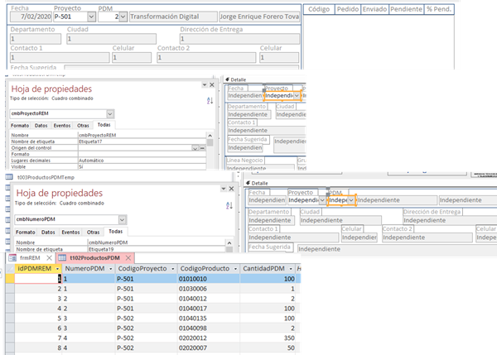
Task: Open the CodigoProyecto column filter arrow
Action: coord(171,269)
